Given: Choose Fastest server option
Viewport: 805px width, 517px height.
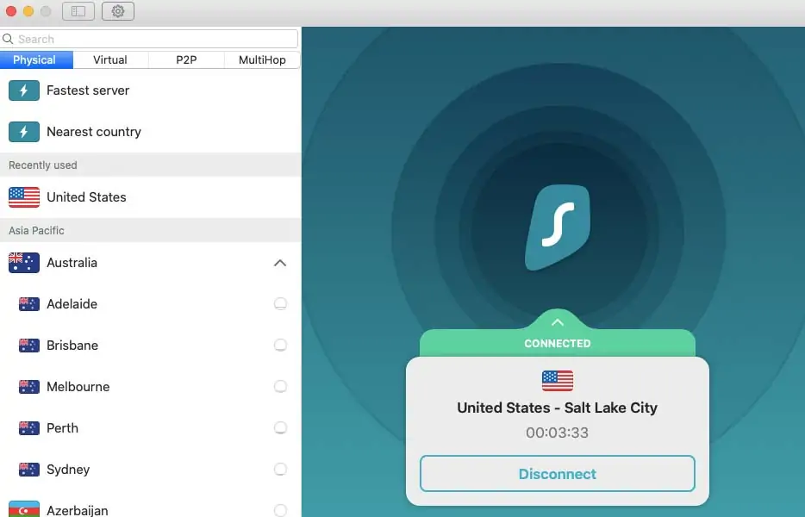Looking at the screenshot, I should [151, 90].
